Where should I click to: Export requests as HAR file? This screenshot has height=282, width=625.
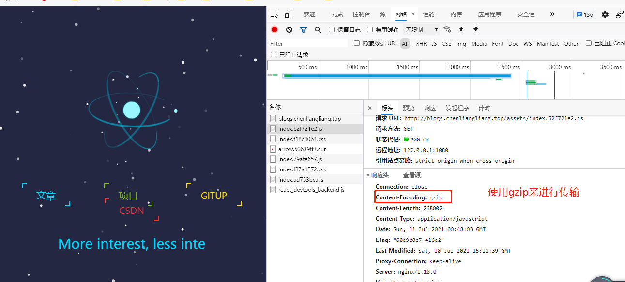tap(475, 29)
